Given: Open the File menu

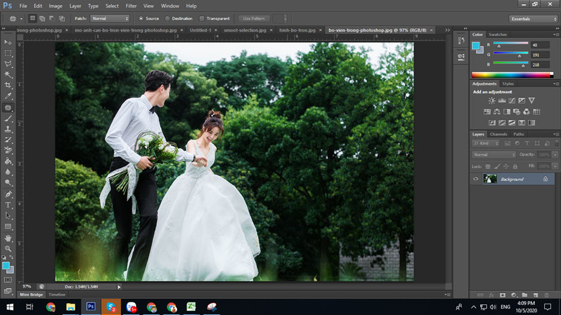Looking at the screenshot, I should point(23,6).
